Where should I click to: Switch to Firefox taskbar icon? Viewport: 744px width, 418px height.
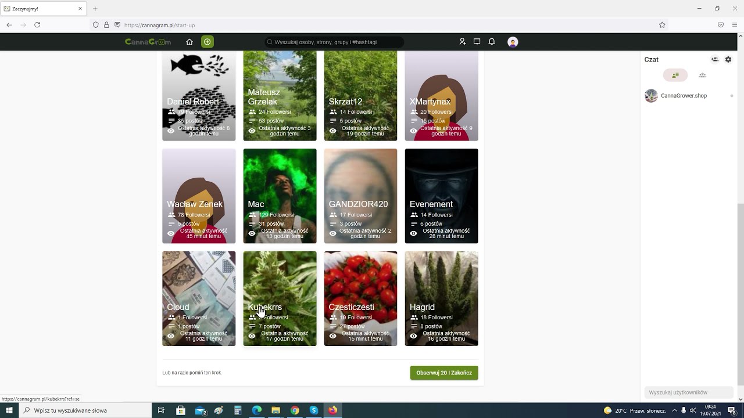point(332,410)
